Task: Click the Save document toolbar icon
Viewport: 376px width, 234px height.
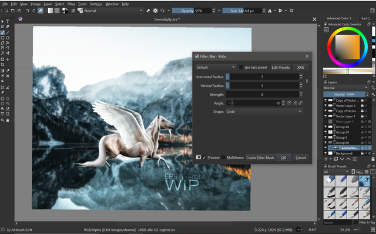Action: click(x=19, y=11)
